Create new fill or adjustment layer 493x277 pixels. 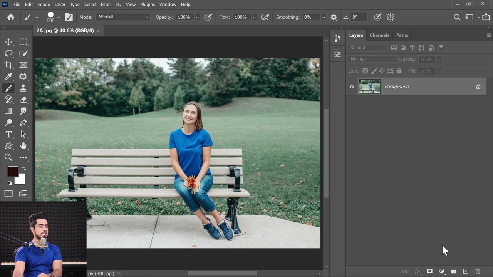click(442, 271)
